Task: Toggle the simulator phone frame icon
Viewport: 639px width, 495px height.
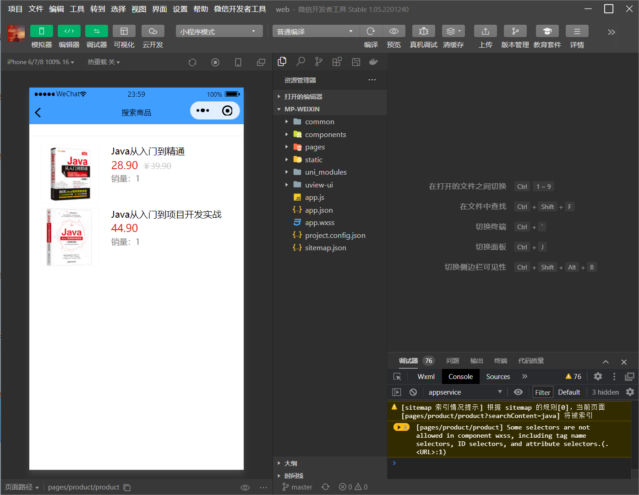Action: coord(238,62)
